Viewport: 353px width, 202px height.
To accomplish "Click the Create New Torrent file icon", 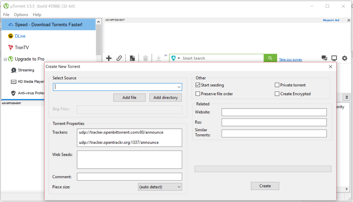I will [132, 58].
